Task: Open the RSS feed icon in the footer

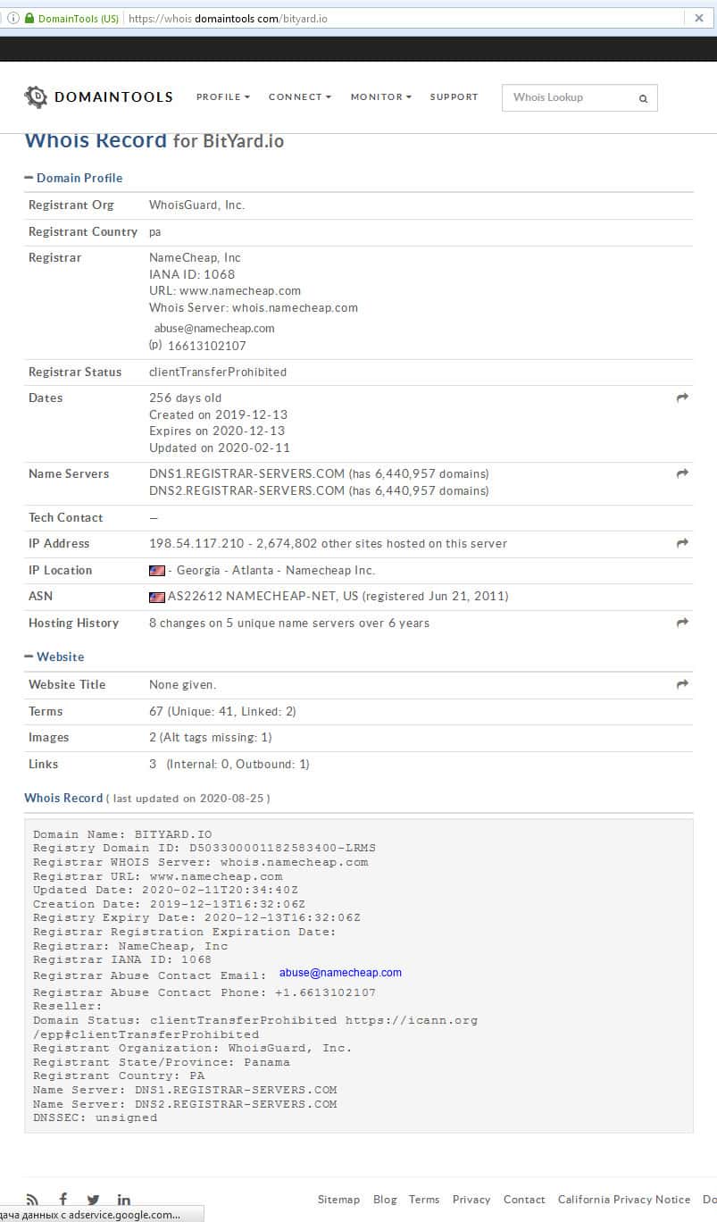Action: pyautogui.click(x=32, y=1201)
